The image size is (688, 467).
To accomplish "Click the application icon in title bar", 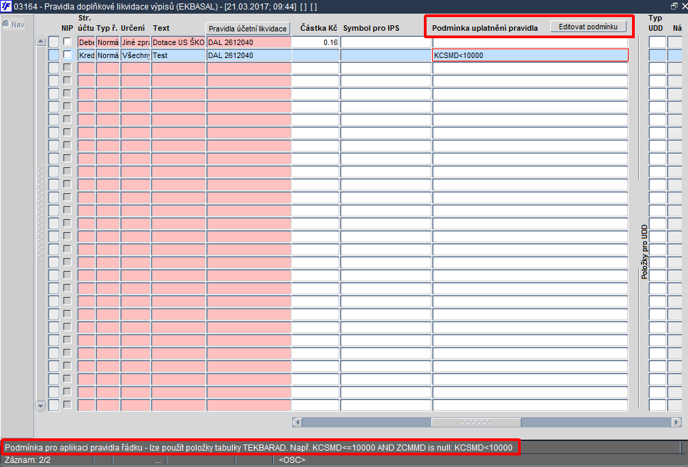I will point(6,7).
